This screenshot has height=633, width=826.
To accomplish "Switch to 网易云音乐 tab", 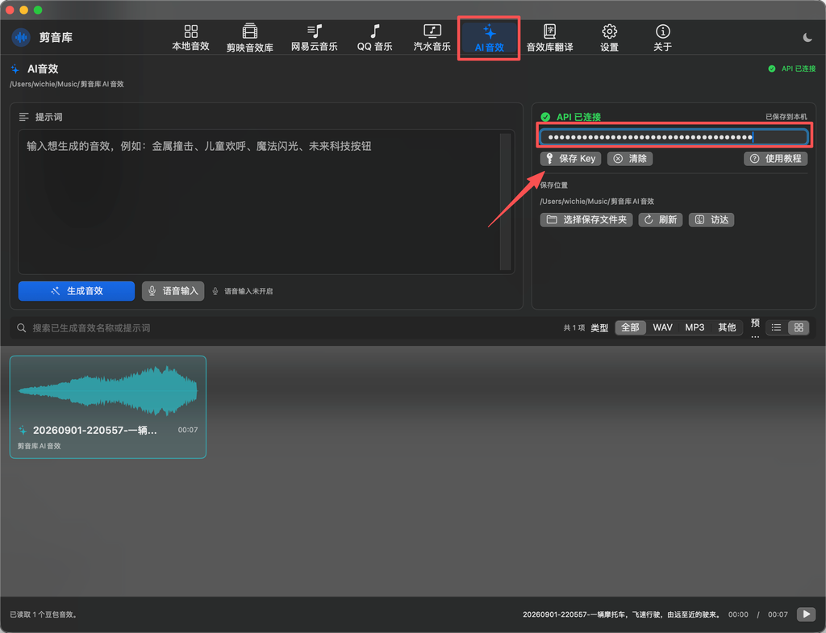I will [x=315, y=37].
